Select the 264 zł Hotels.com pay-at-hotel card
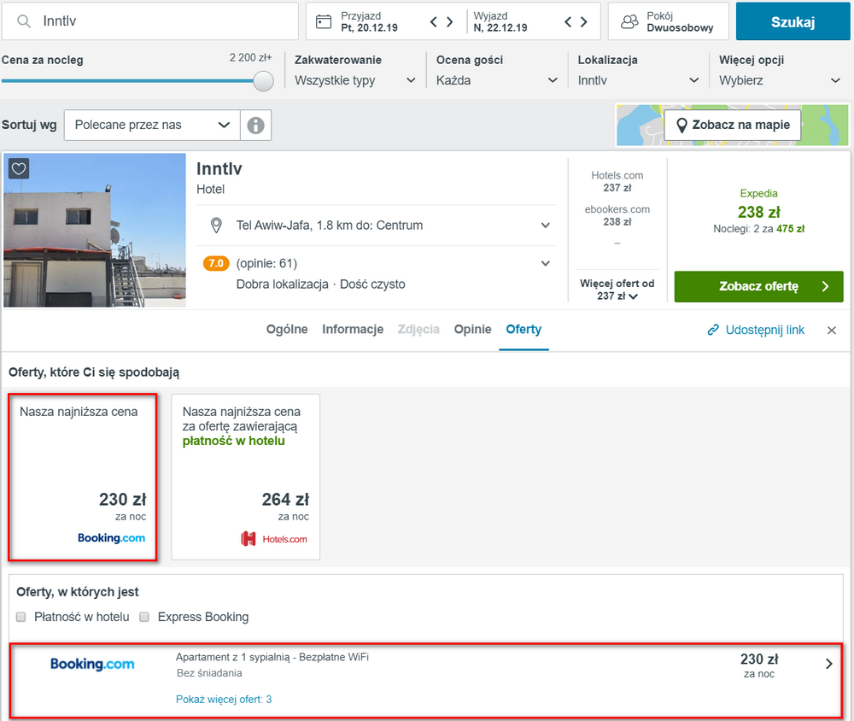Screen dimensions: 854x721 246,477
